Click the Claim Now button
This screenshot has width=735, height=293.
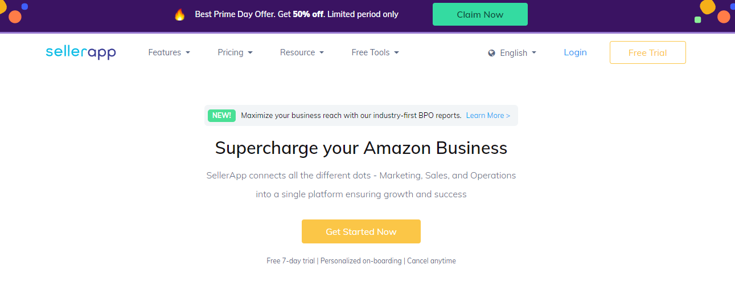click(x=480, y=14)
